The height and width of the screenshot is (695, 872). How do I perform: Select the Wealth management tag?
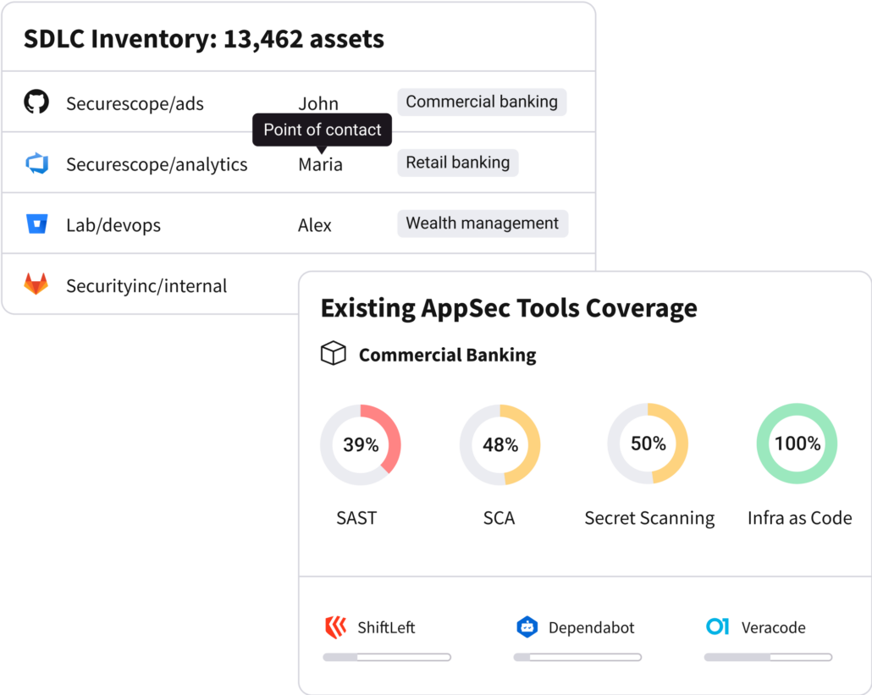(483, 223)
